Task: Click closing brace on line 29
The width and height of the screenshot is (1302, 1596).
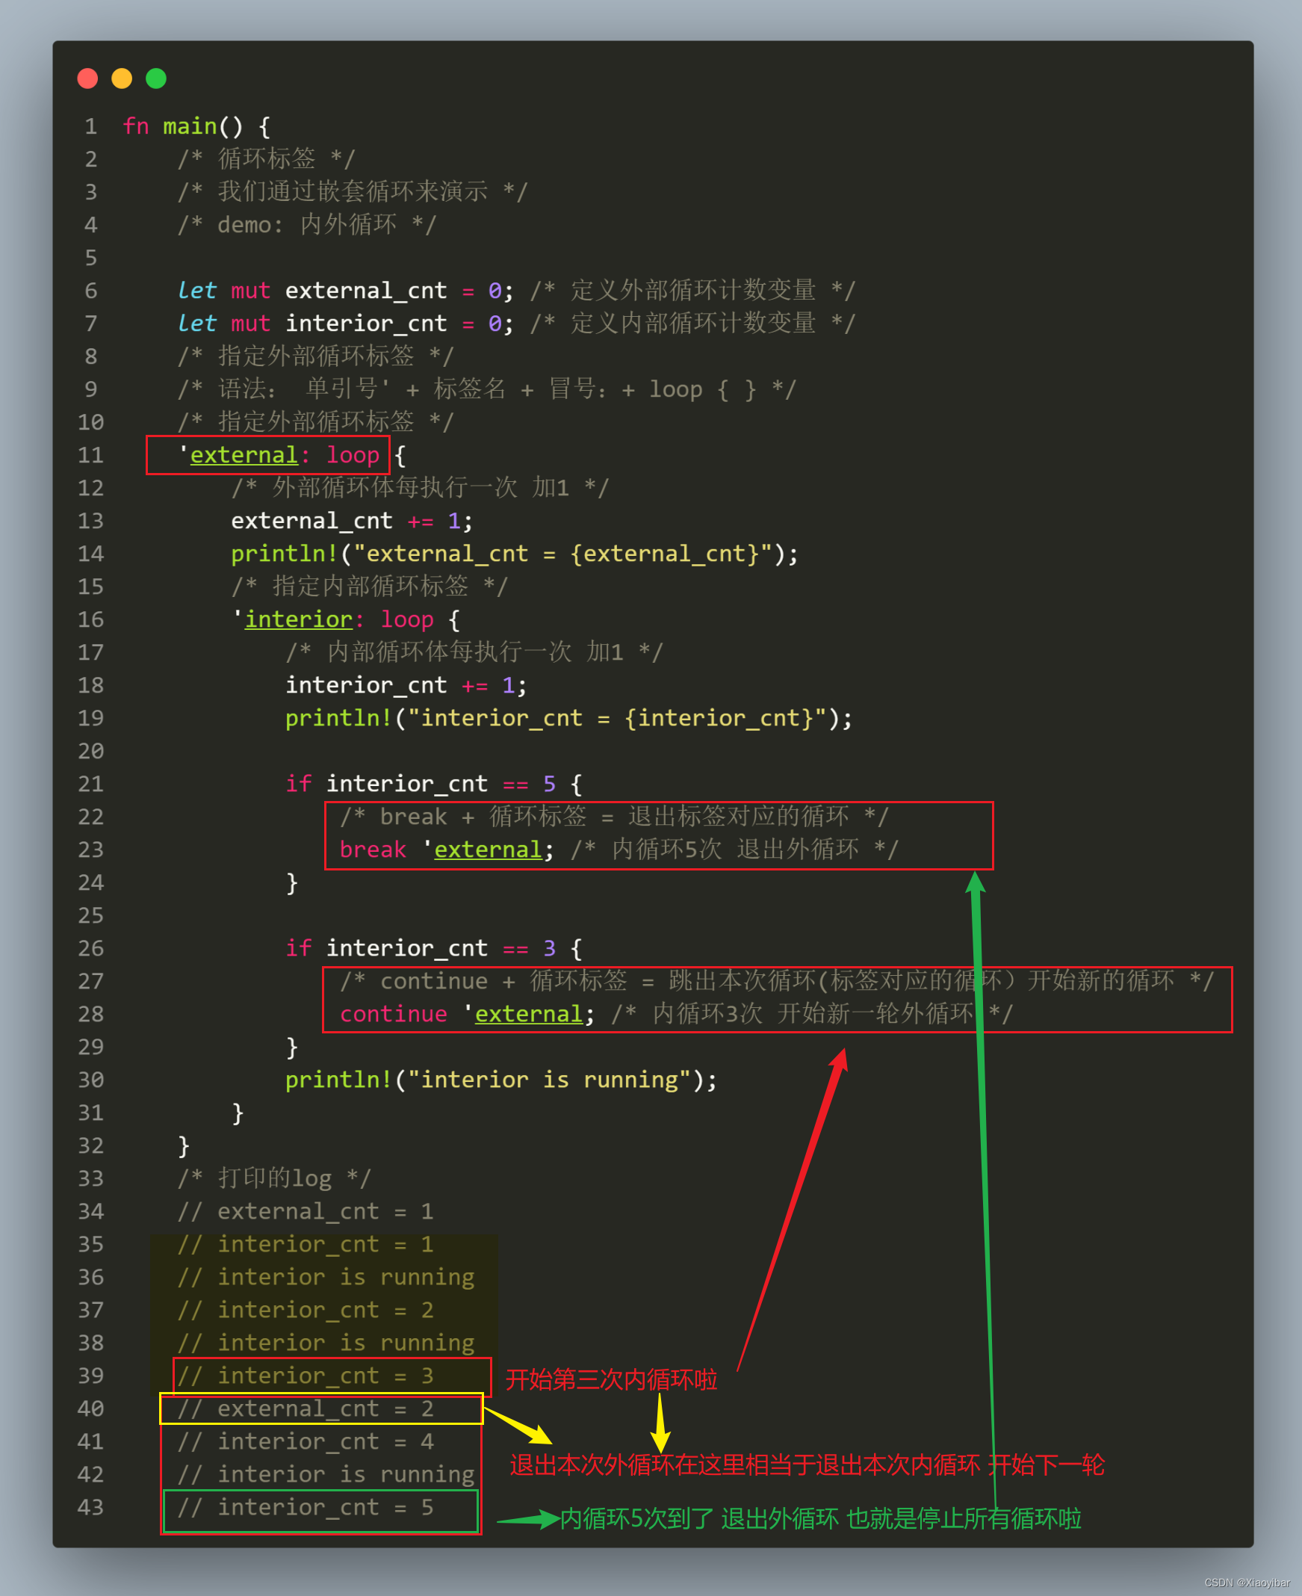Action: (292, 1047)
